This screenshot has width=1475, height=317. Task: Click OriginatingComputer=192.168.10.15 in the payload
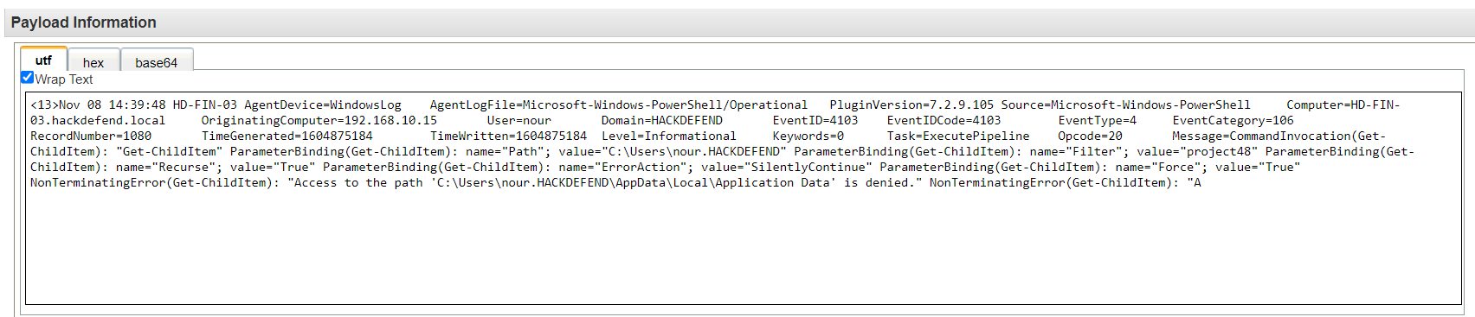[319, 120]
